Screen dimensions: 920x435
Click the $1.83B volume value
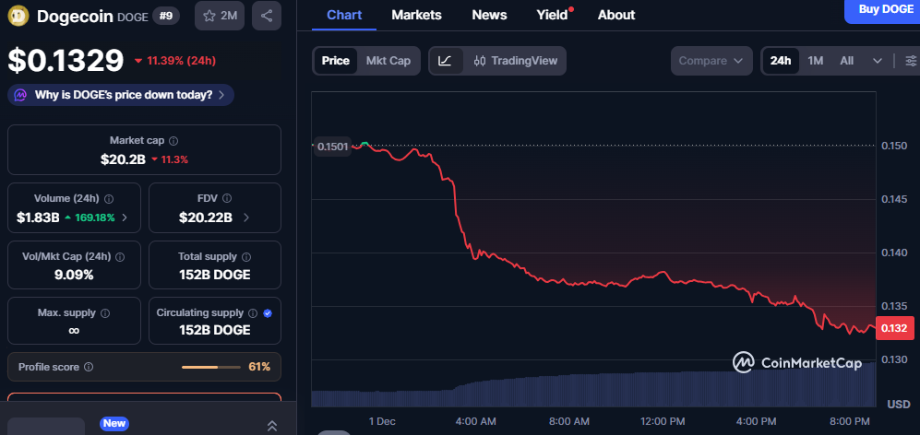[x=38, y=217]
